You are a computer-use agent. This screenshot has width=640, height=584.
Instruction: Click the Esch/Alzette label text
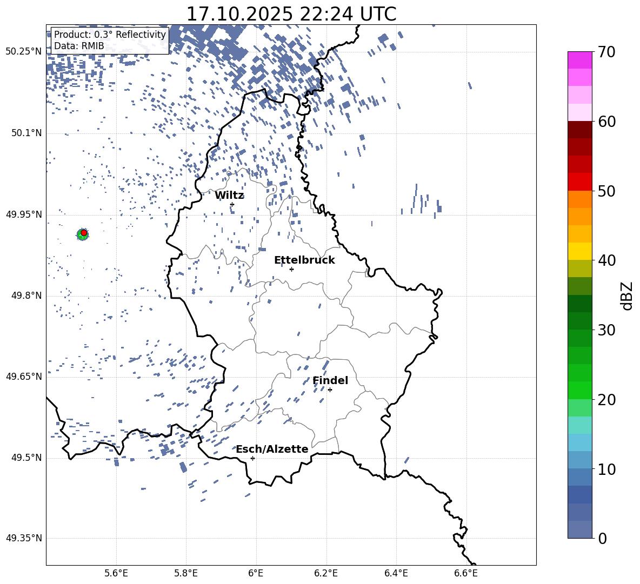[272, 449]
